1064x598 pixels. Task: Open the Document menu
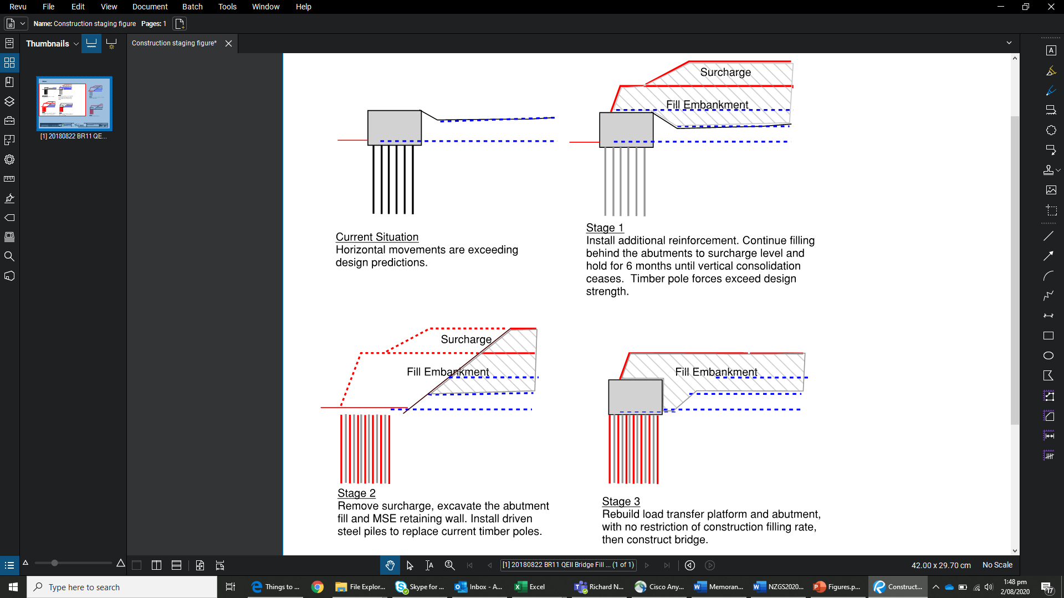click(x=150, y=7)
